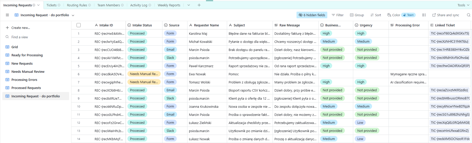This screenshot has width=472, height=143.
Task: Click the Linked Ticket column header
Action: coord(450,25)
